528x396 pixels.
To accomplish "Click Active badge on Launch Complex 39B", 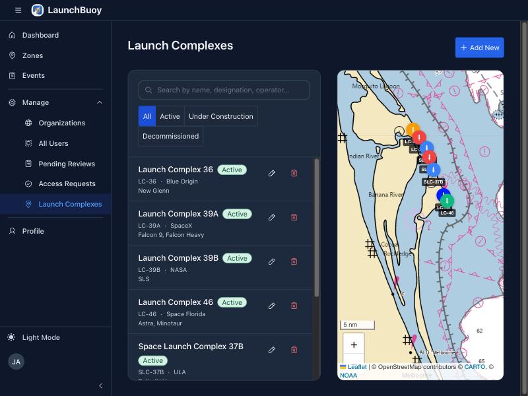I will coord(238,258).
